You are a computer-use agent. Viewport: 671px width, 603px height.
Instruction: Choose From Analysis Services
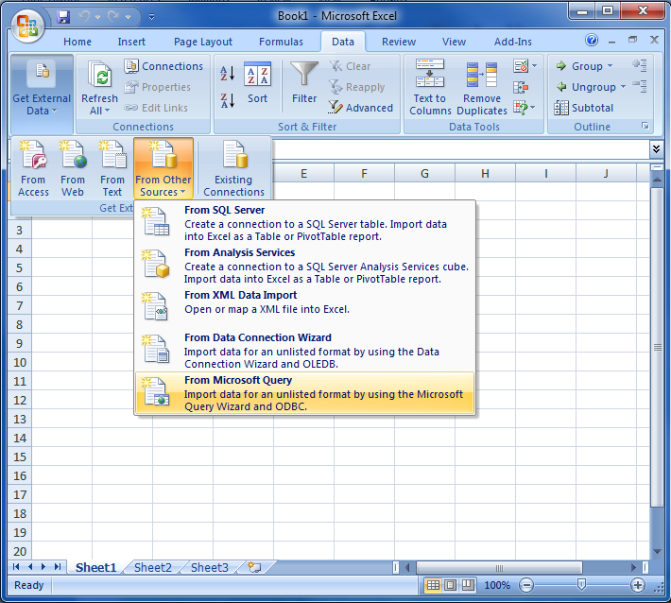pos(304,266)
